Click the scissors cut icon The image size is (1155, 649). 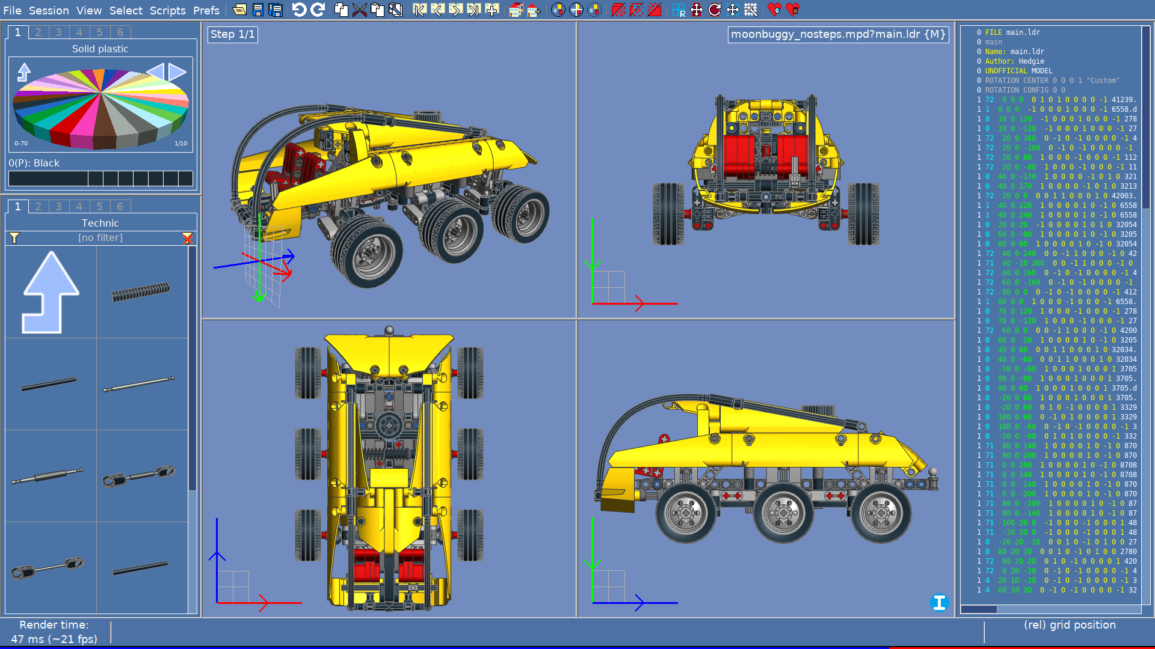(359, 10)
